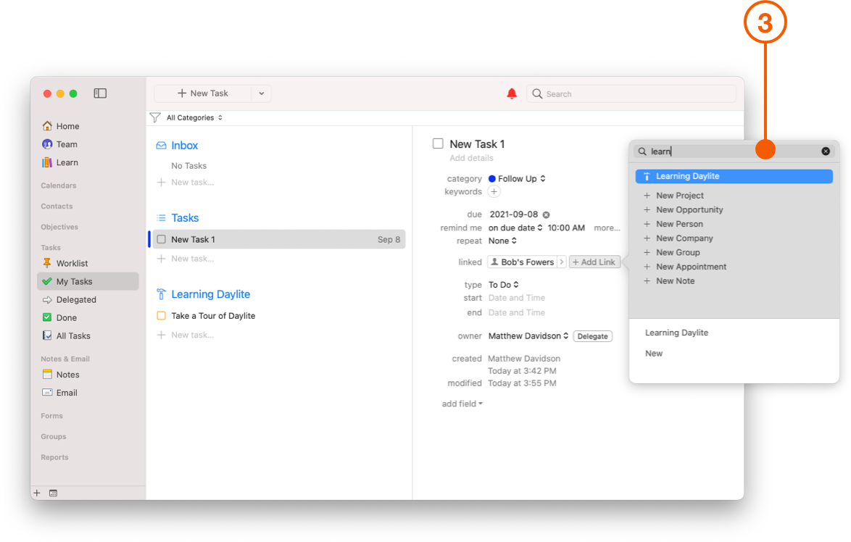Click the New Task button

click(x=203, y=93)
